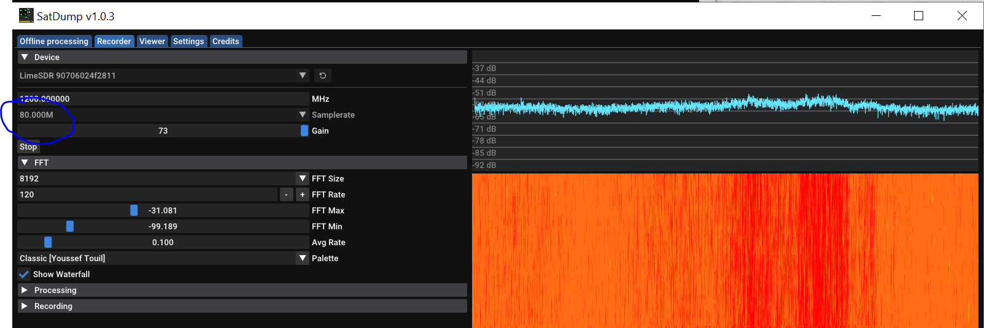Viewport: 984px width, 328px height.
Task: Decrease FFT Rate with minus button
Action: pos(286,194)
